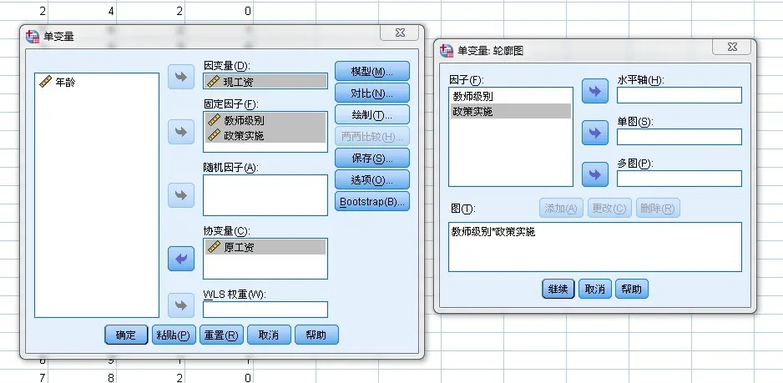Screen dimensions: 783x383
Task: Click the SPSS icon in 单变量 title bar
Action: [x=33, y=36]
